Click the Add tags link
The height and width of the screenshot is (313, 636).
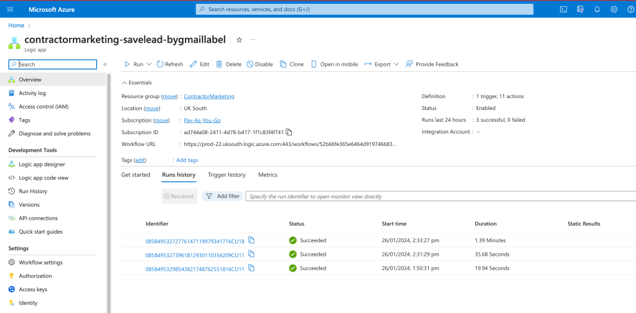click(187, 160)
